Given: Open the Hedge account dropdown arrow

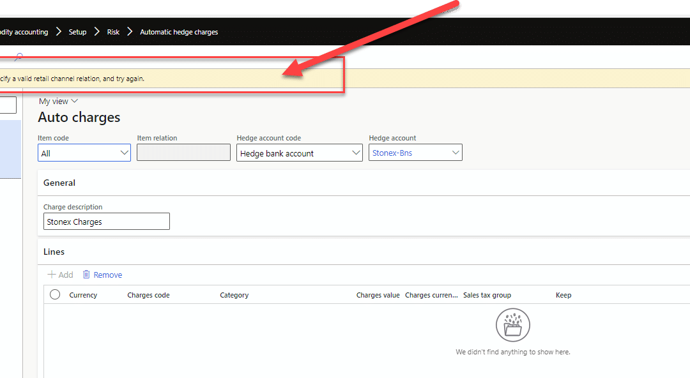Looking at the screenshot, I should click(456, 153).
